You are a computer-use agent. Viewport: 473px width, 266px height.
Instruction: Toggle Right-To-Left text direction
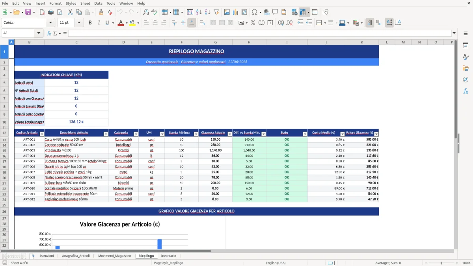point(378,23)
